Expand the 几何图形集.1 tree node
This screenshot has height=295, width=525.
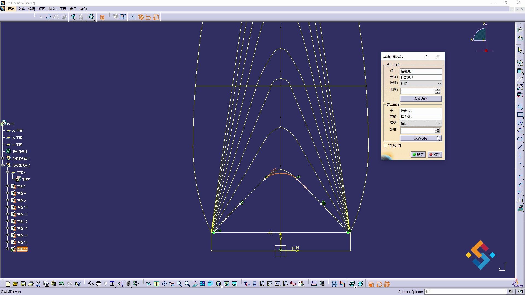coord(3,158)
